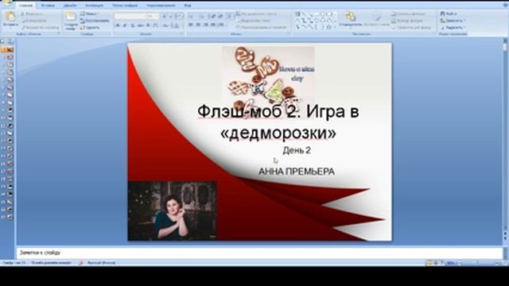Click the slide title Флэш-моб 2. Игра в
The width and height of the screenshot is (509, 286).
[x=278, y=112]
